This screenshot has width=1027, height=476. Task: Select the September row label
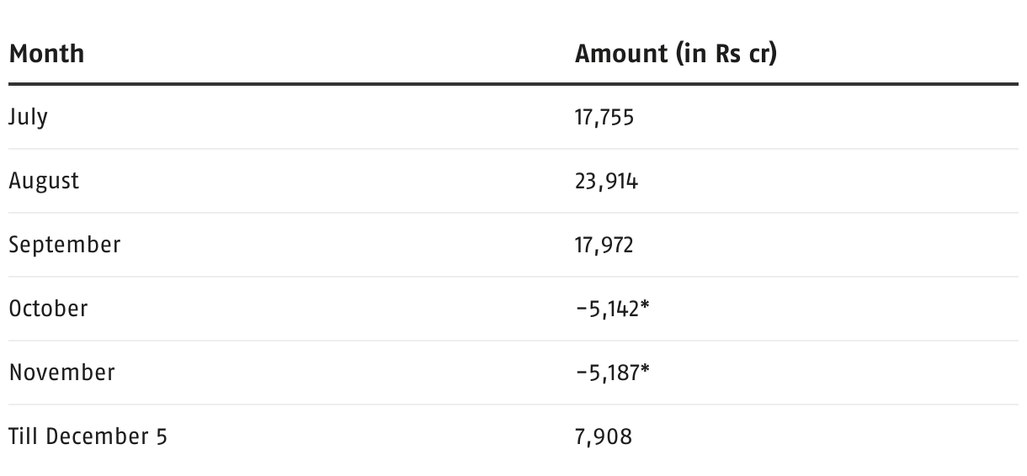[65, 245]
